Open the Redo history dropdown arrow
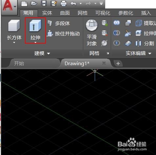Viewport: 156px width, 155px height. point(95,4)
